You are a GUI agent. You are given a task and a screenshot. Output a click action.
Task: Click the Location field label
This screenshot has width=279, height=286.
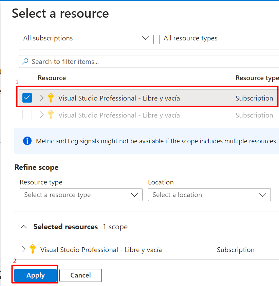coord(161,182)
